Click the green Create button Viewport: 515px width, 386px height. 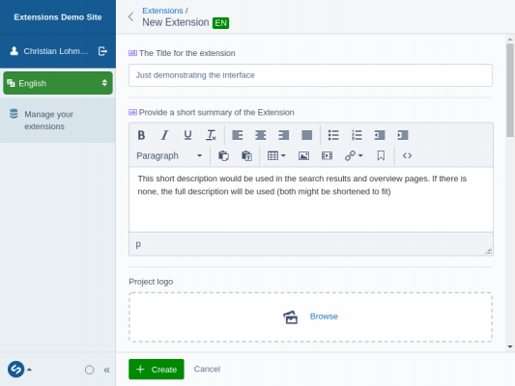click(x=157, y=370)
